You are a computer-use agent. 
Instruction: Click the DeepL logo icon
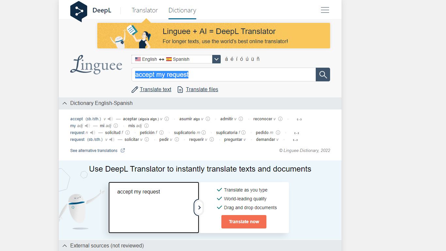point(79,11)
